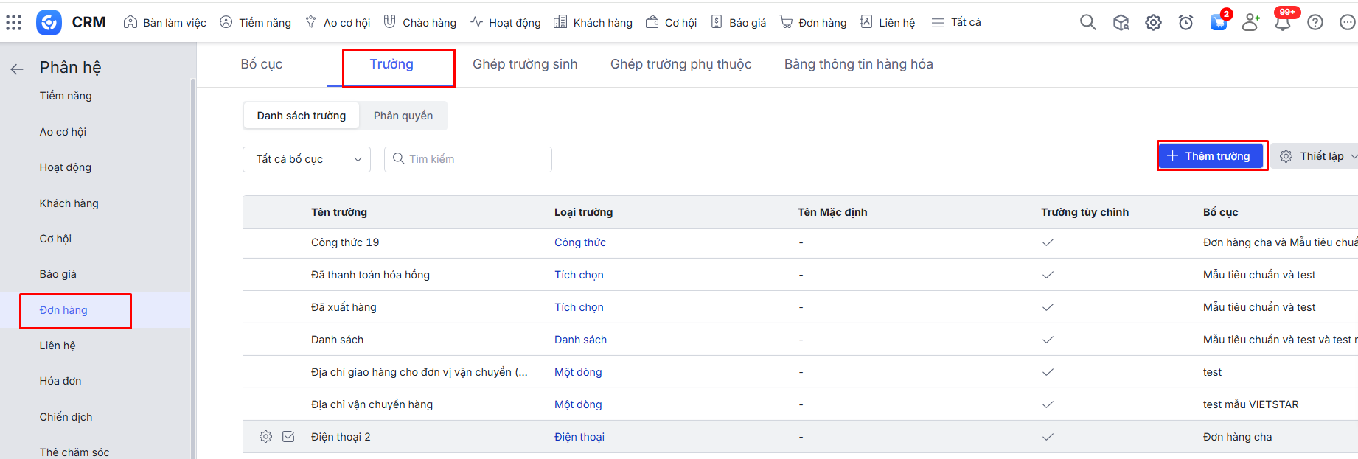Select the Danh sách trường toggle
The width and height of the screenshot is (1358, 459).
tap(301, 116)
